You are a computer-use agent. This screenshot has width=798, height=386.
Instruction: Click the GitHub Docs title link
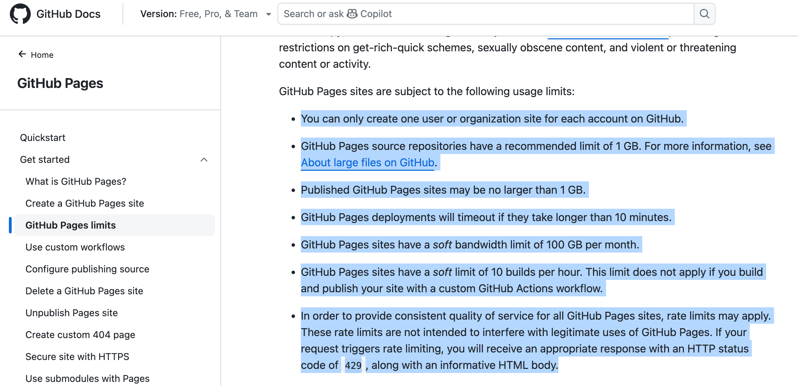pos(68,14)
